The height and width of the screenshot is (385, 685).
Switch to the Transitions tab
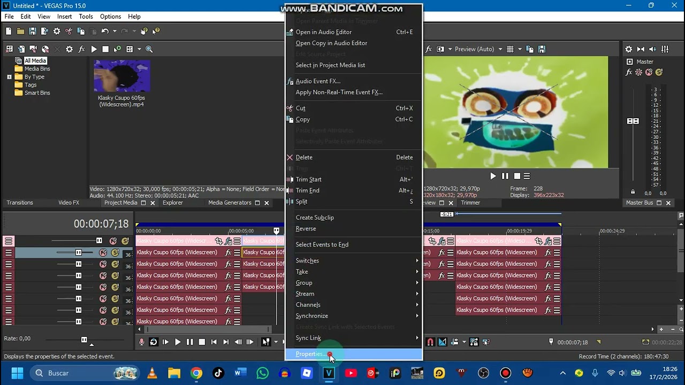(20, 203)
